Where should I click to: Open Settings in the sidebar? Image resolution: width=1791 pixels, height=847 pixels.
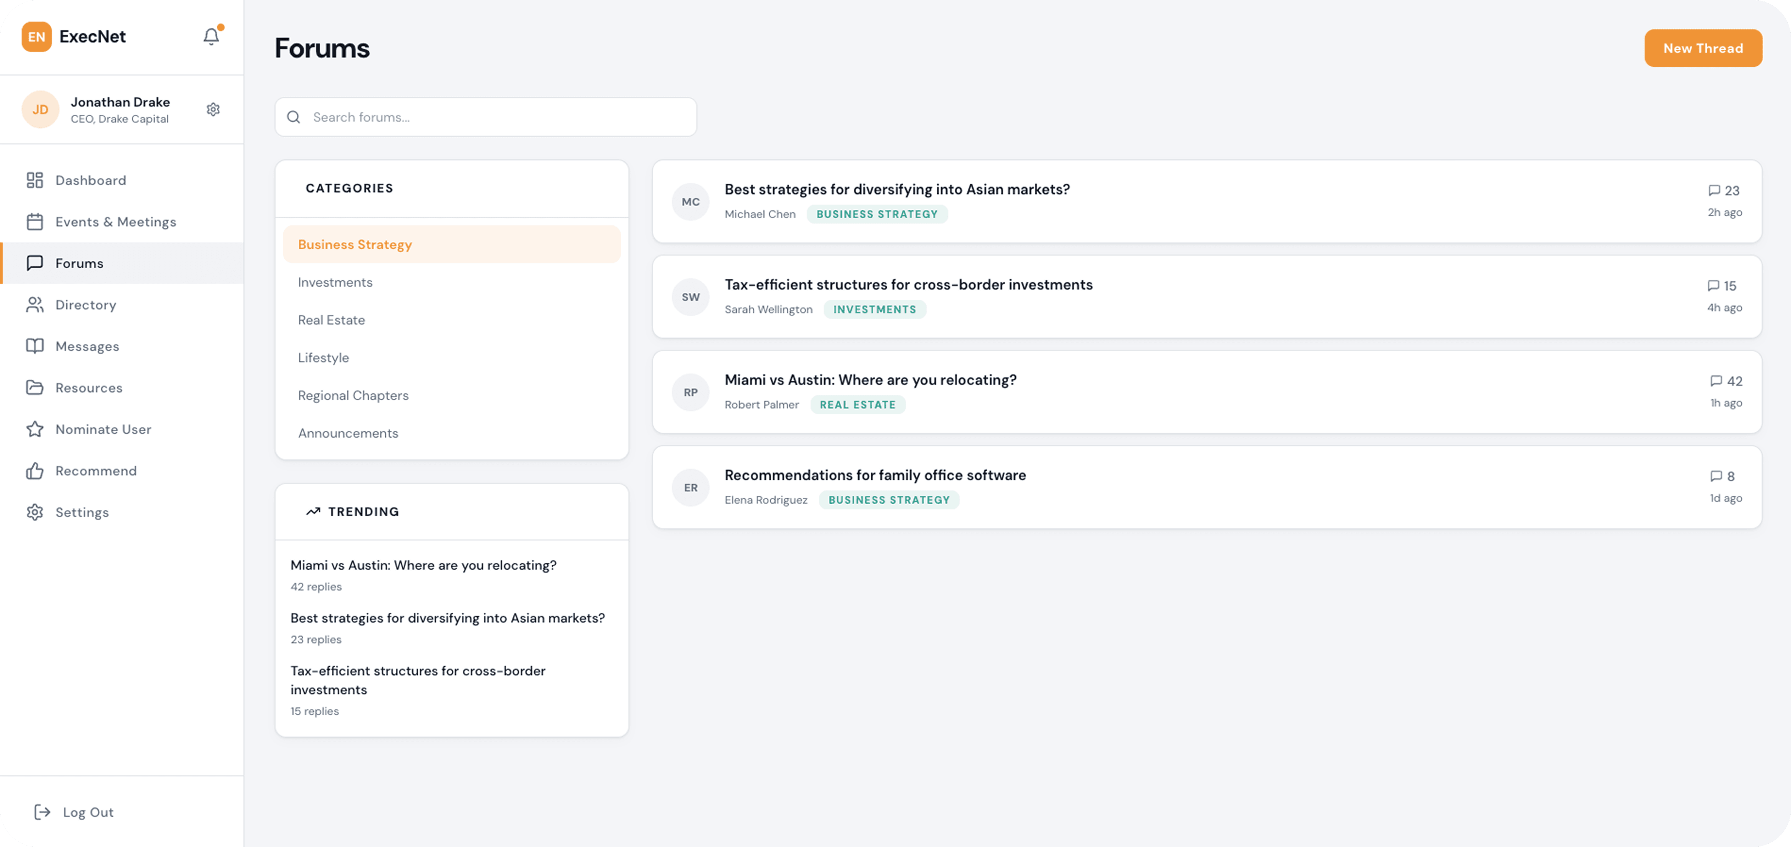(x=82, y=513)
